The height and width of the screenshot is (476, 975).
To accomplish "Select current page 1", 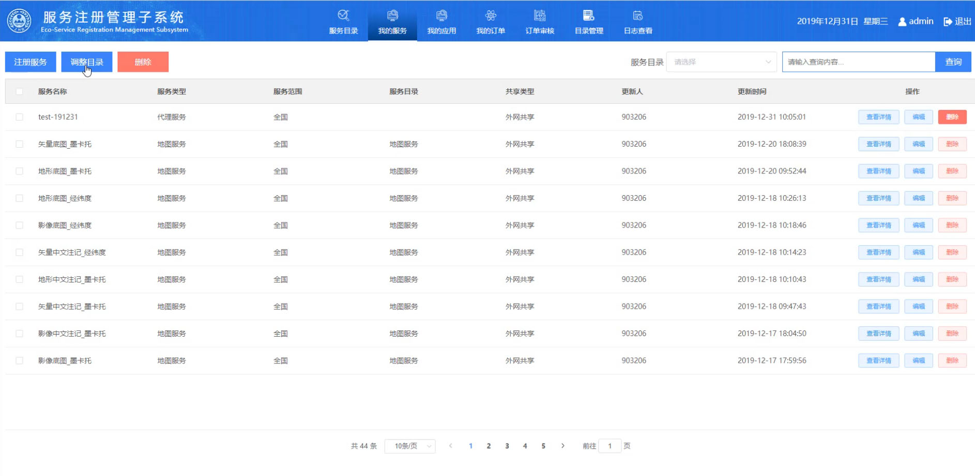I will 470,446.
